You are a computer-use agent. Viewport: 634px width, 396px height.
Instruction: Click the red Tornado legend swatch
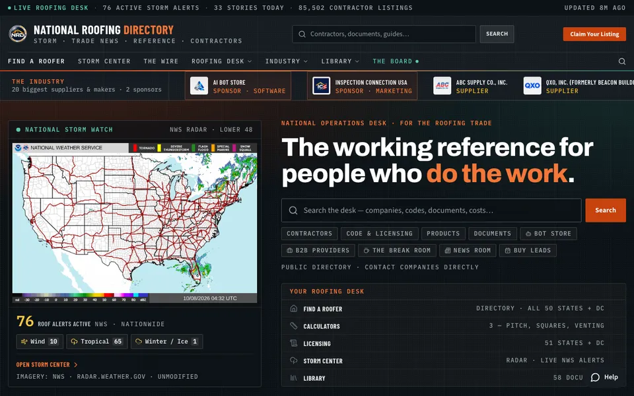[x=135, y=148]
